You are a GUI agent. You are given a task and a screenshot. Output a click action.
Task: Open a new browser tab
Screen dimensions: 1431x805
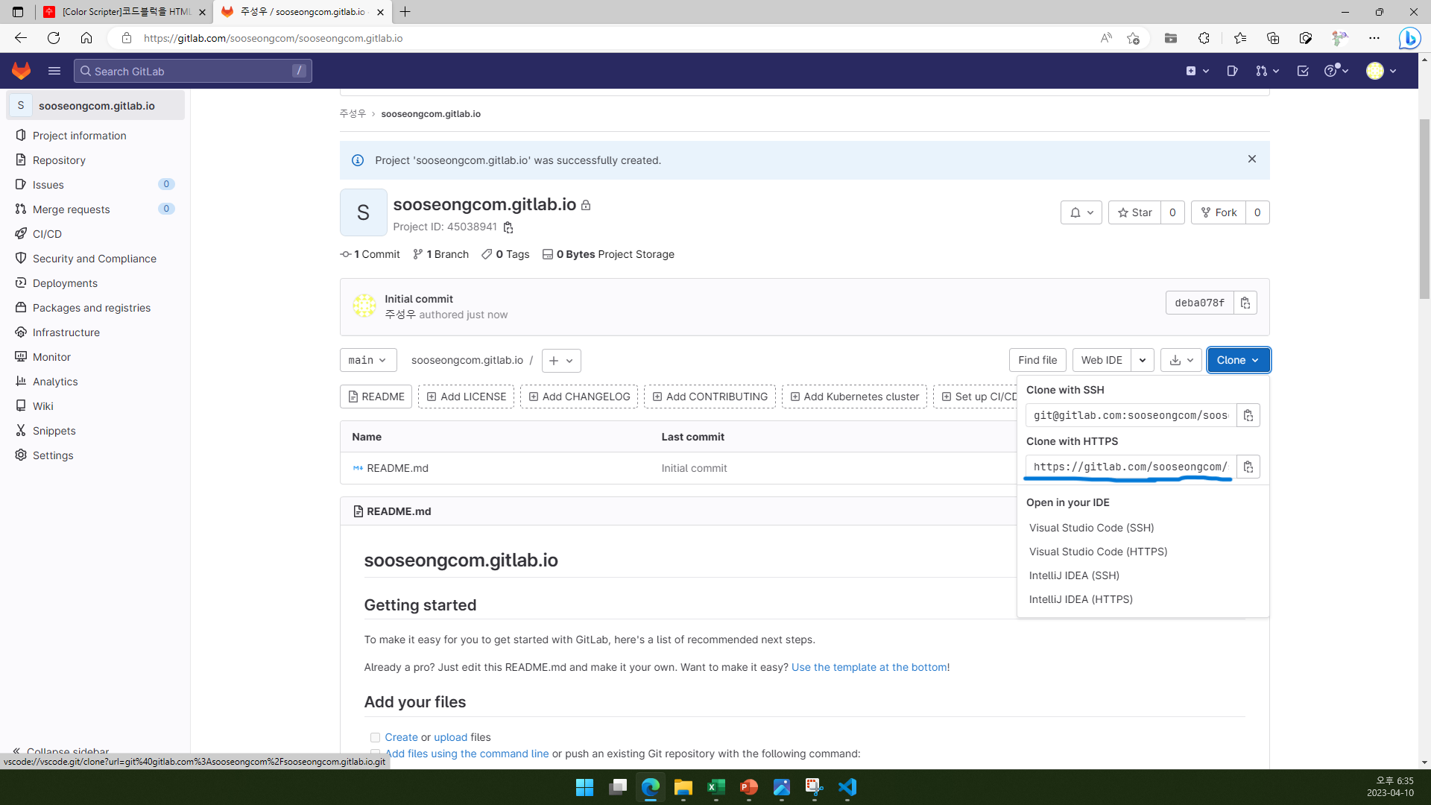(405, 12)
